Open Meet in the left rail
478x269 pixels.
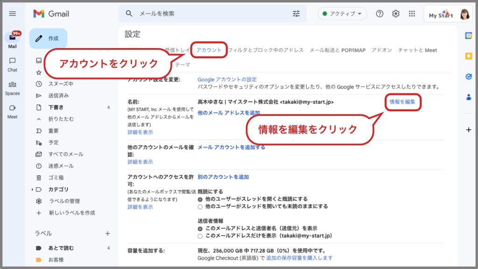(x=13, y=111)
